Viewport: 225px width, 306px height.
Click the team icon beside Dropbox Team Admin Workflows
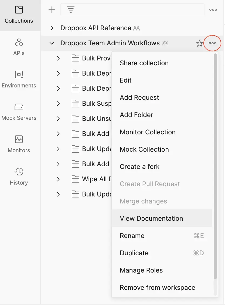[x=165, y=43]
